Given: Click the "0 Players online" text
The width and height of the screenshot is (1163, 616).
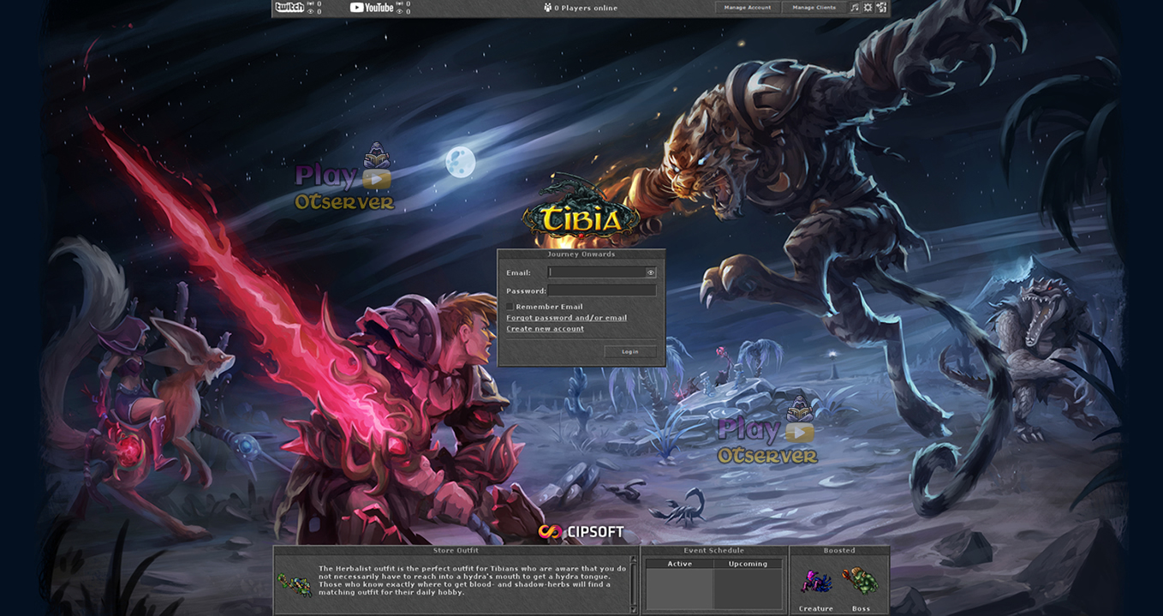Looking at the screenshot, I should [x=586, y=8].
